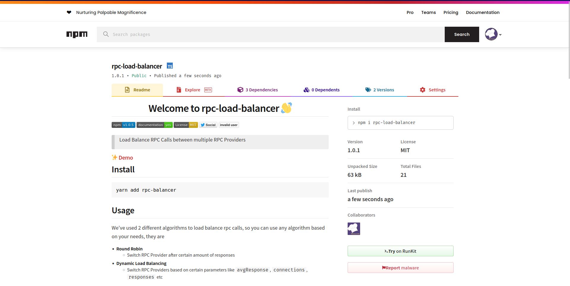Copy the npm i rpc-load-balancer command

click(x=400, y=123)
